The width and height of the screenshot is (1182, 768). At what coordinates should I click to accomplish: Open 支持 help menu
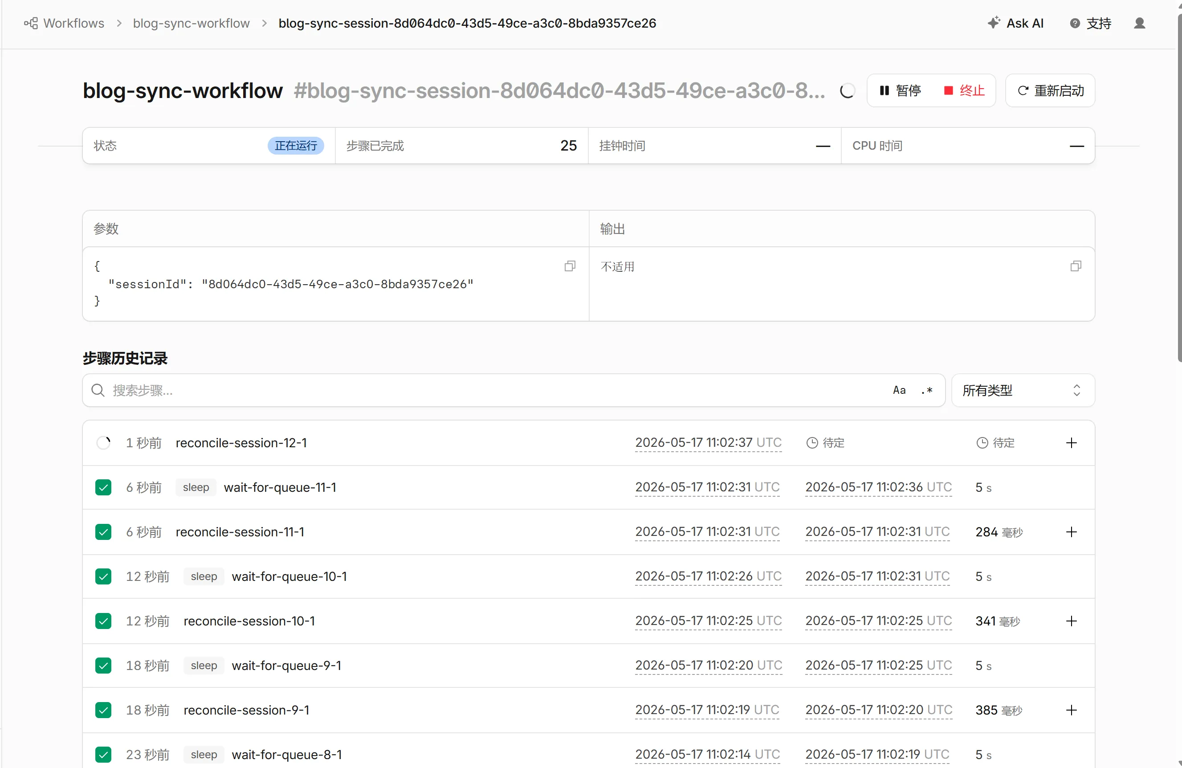coord(1090,23)
